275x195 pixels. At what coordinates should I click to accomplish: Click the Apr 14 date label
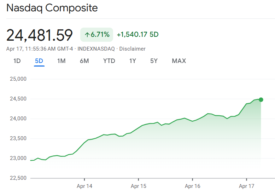(x=84, y=186)
